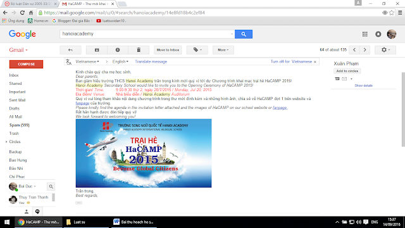Screen dimensions: 405x228
Task: Click the Google logo
Action: coord(22,34)
